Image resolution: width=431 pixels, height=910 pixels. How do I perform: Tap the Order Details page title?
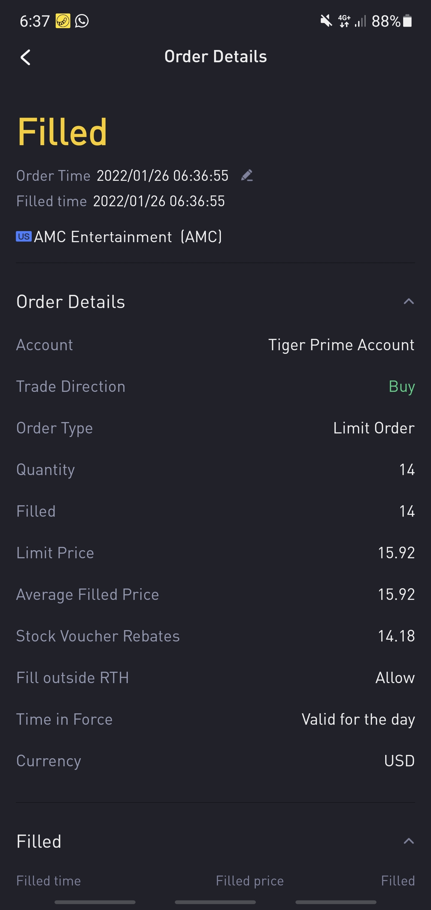(215, 57)
